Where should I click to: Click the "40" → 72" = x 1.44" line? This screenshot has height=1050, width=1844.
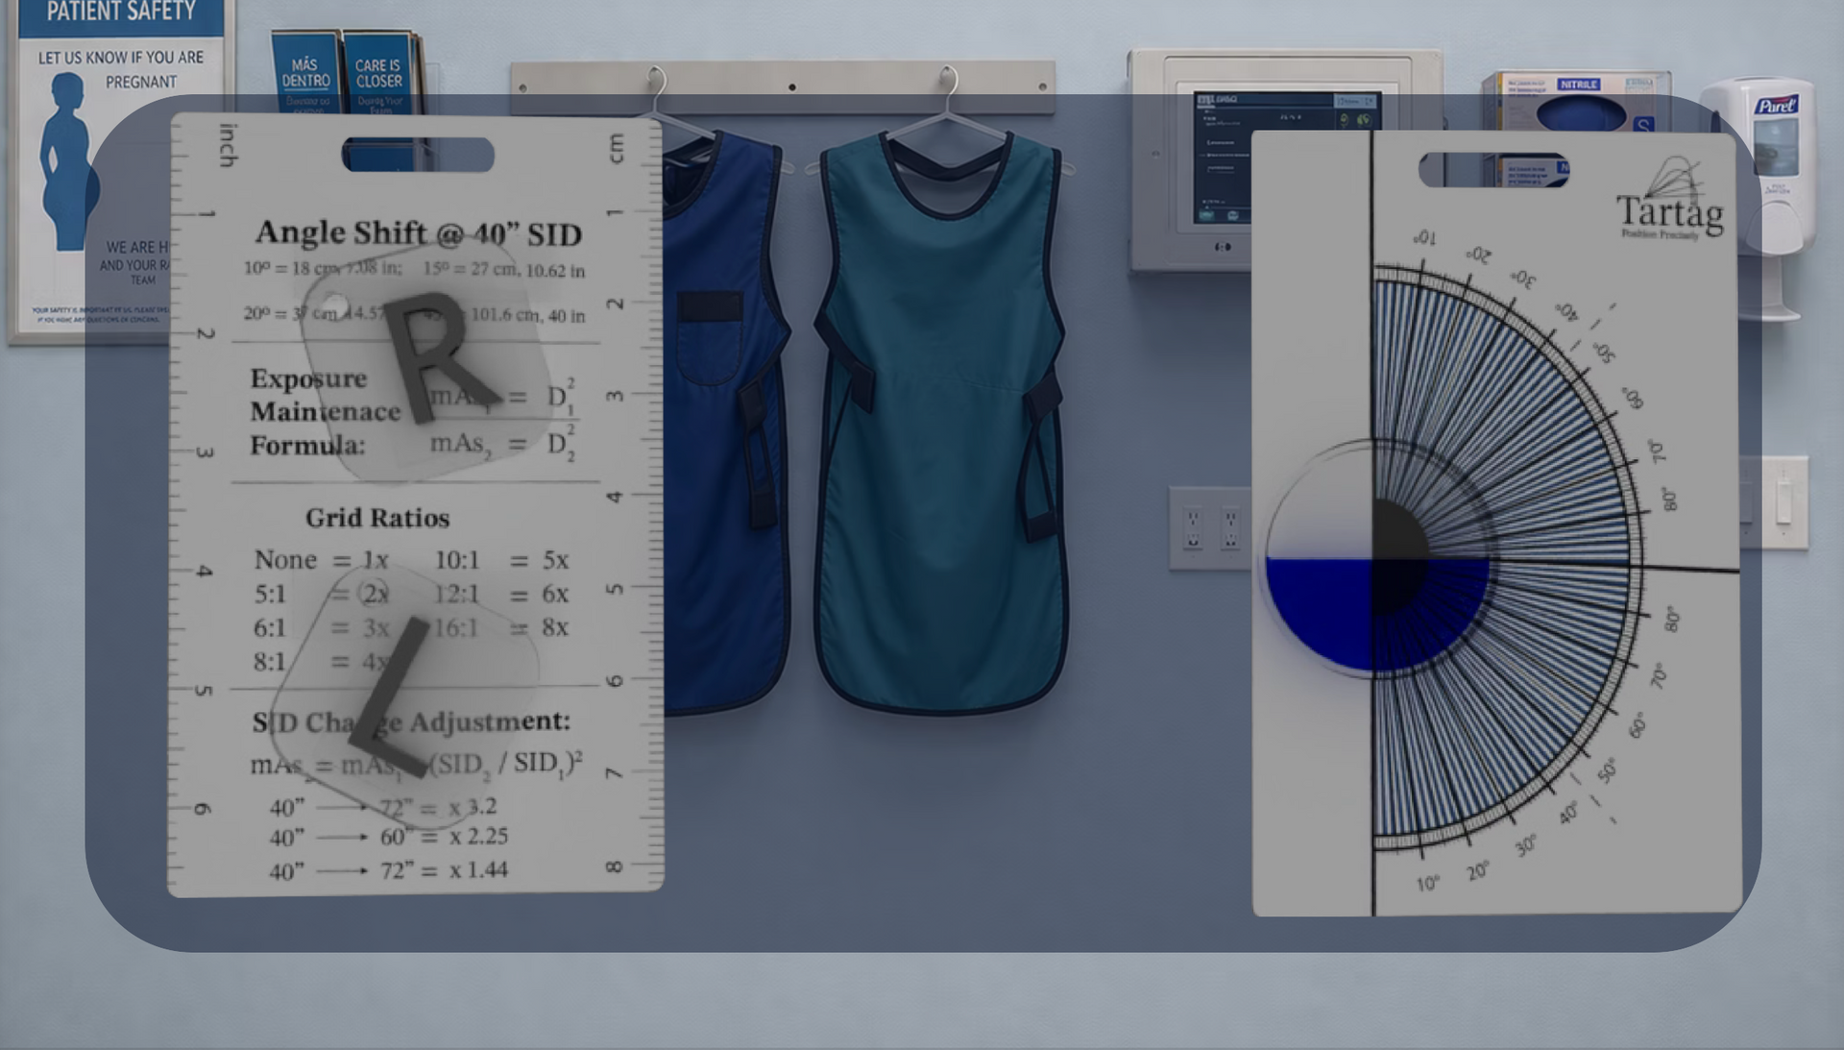point(388,870)
